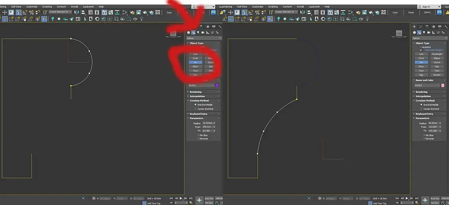Click Helix button in left window
449x205 pixels.
(211, 71)
